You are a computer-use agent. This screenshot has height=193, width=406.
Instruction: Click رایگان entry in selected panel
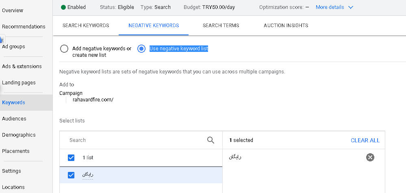pos(235,157)
